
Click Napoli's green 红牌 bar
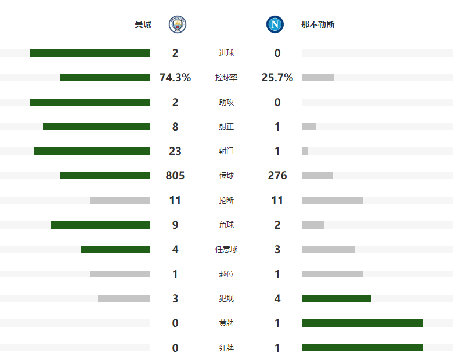[363, 348]
